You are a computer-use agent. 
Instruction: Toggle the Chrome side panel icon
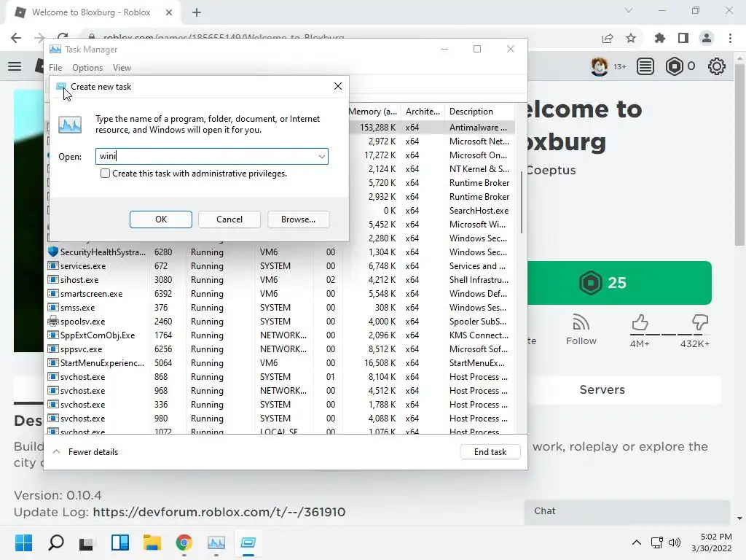(x=683, y=38)
